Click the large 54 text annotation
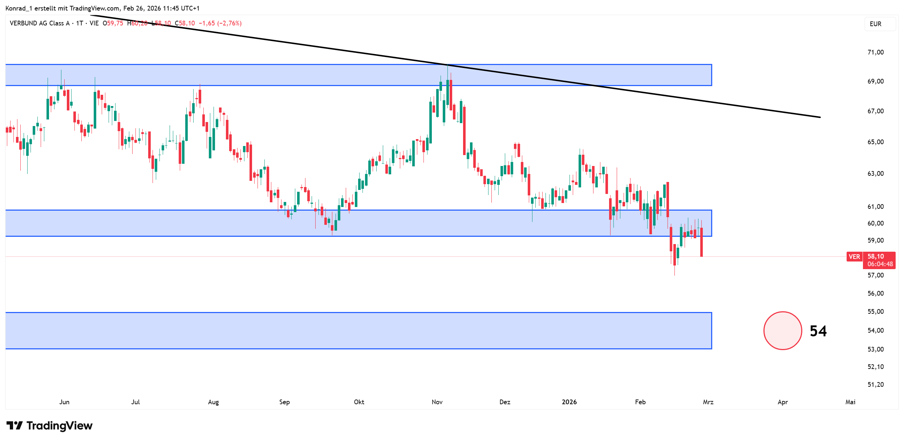This screenshot has width=904, height=442. (818, 331)
